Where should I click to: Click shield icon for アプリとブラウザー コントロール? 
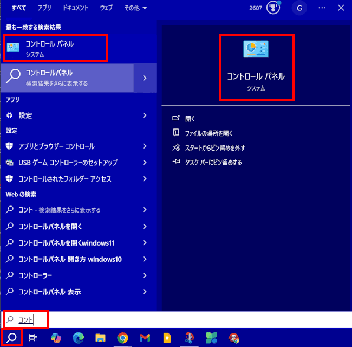9,146
